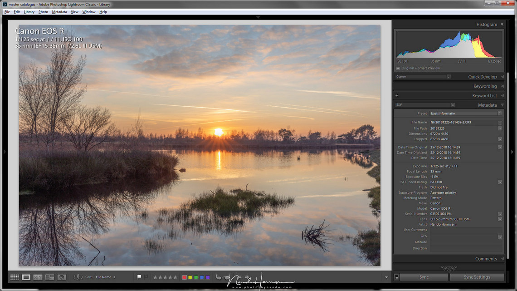Image resolution: width=517 pixels, height=291 pixels.
Task: Open the Window menu
Action: coord(89,12)
